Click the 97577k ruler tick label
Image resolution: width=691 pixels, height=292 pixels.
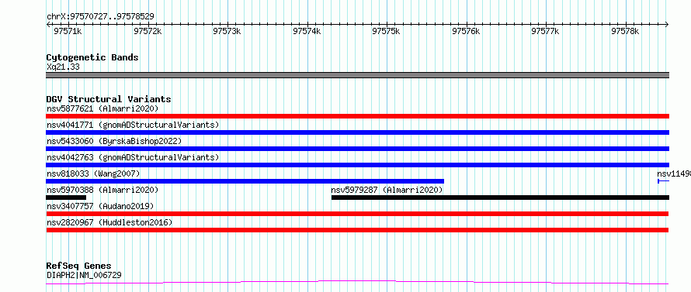pyautogui.click(x=545, y=31)
